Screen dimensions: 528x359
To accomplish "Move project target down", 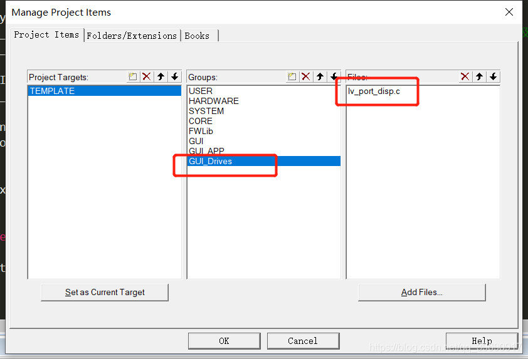I will point(175,76).
